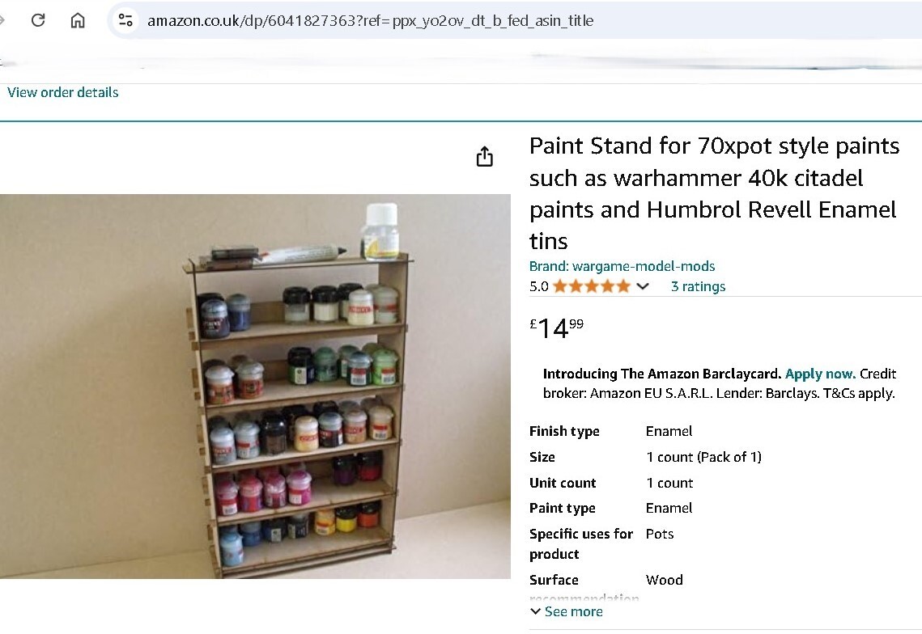Viewport: 922px width, 634px height.
Task: Open the See more product details expander
Action: (574, 611)
